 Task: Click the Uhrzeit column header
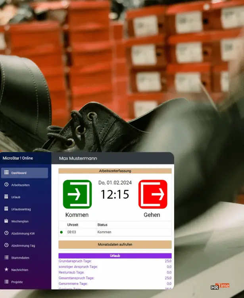(73, 225)
